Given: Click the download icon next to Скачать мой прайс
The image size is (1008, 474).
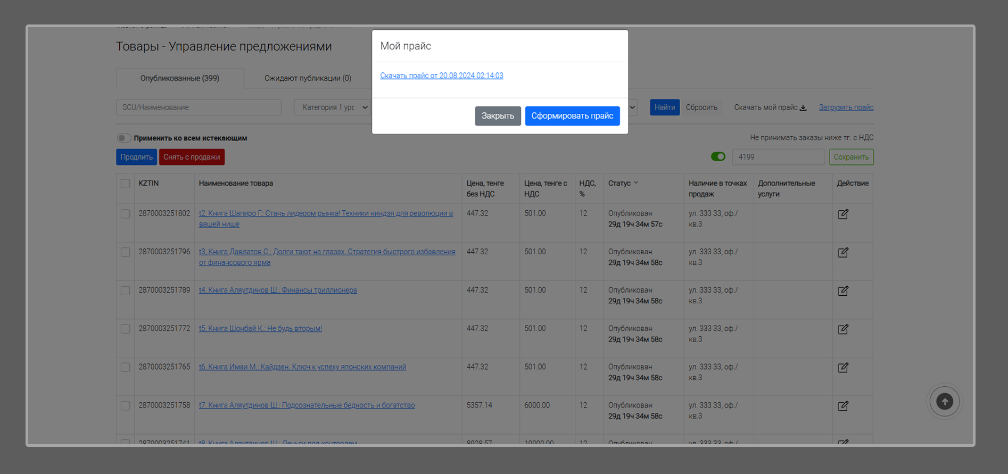Looking at the screenshot, I should 803,108.
